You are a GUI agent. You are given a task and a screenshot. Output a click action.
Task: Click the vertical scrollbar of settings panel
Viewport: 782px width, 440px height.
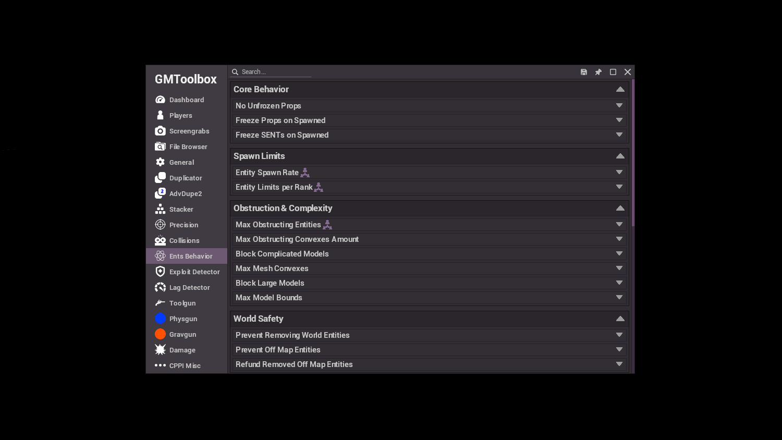[633, 153]
